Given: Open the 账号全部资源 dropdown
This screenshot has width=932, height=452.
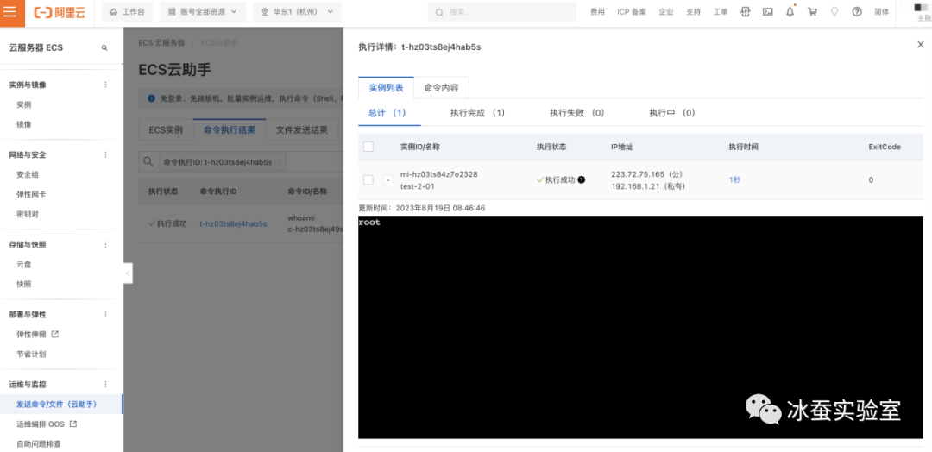Looking at the screenshot, I should [x=202, y=12].
